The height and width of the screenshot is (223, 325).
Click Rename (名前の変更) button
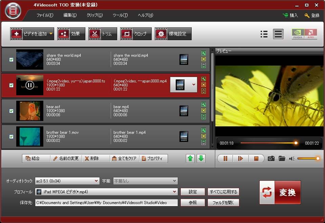click(66, 158)
